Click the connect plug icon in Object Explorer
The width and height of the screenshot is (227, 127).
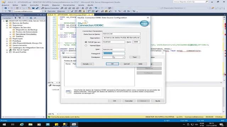pyautogui.click(x=15, y=18)
